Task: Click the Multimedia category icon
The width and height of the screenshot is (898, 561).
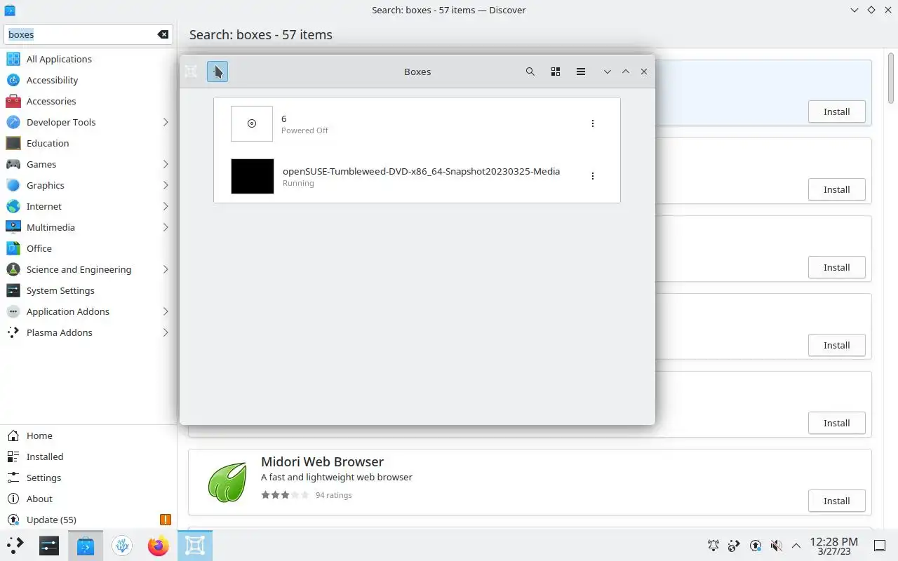Action: (13, 227)
